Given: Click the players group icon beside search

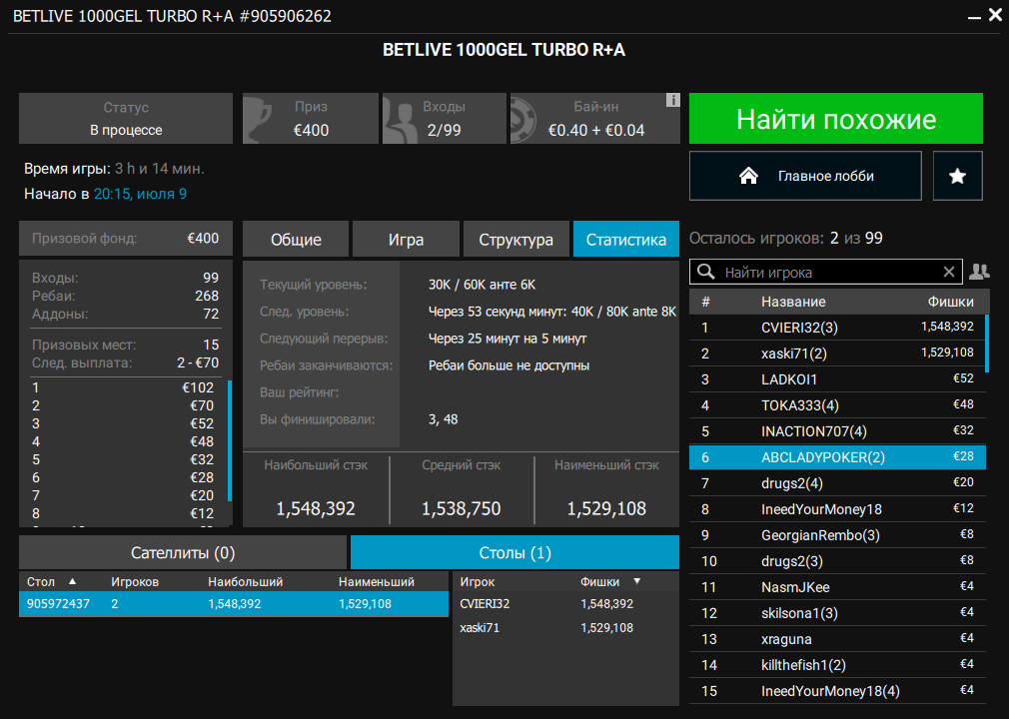Looking at the screenshot, I should tap(979, 272).
